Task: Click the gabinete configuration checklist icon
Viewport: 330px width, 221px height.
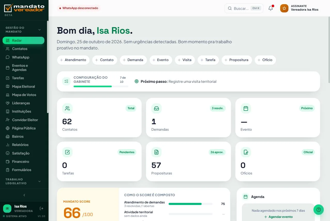Action: pyautogui.click(x=66, y=81)
